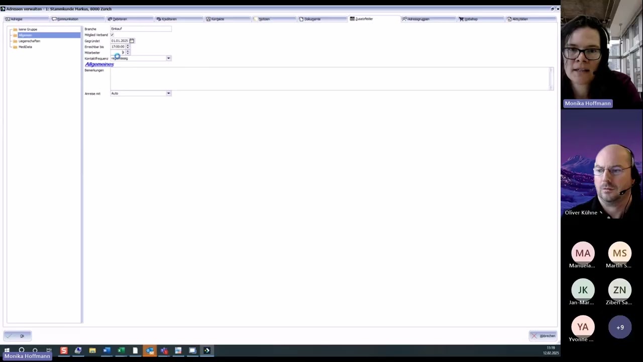Open Microsoft Teams from the taskbar
The image size is (643, 362).
[x=164, y=350]
